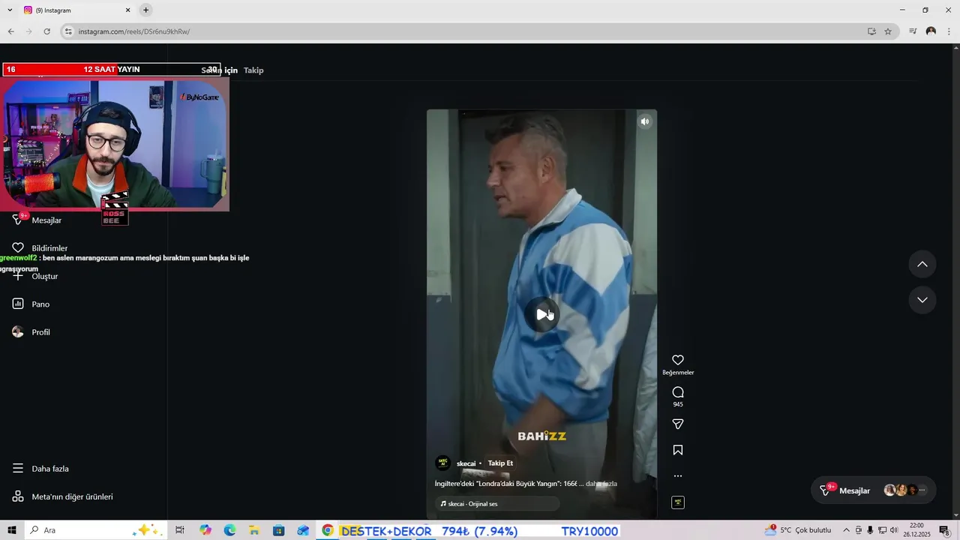The image size is (960, 540).
Task: Open site information icon in address bar
Action: tap(68, 31)
